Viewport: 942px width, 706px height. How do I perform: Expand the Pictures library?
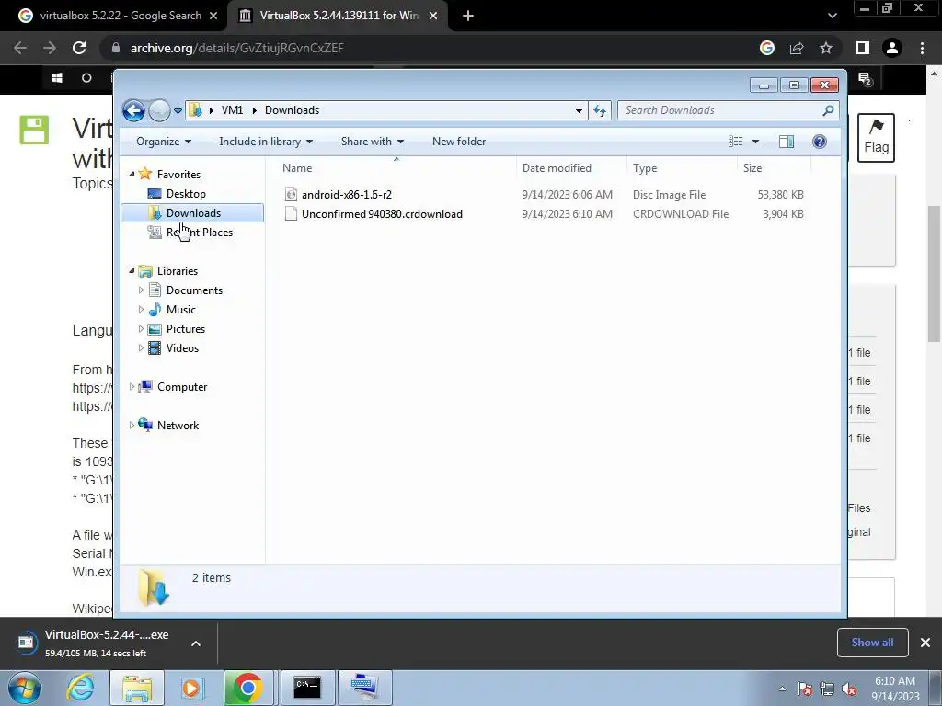tap(141, 329)
